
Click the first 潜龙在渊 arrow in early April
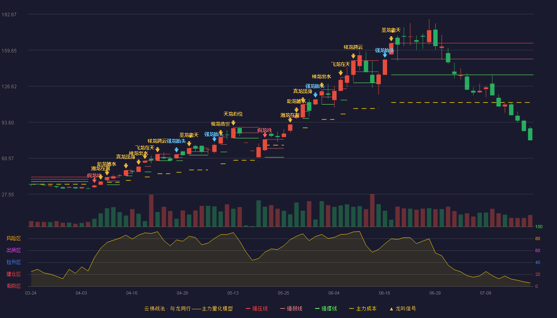pos(101,177)
